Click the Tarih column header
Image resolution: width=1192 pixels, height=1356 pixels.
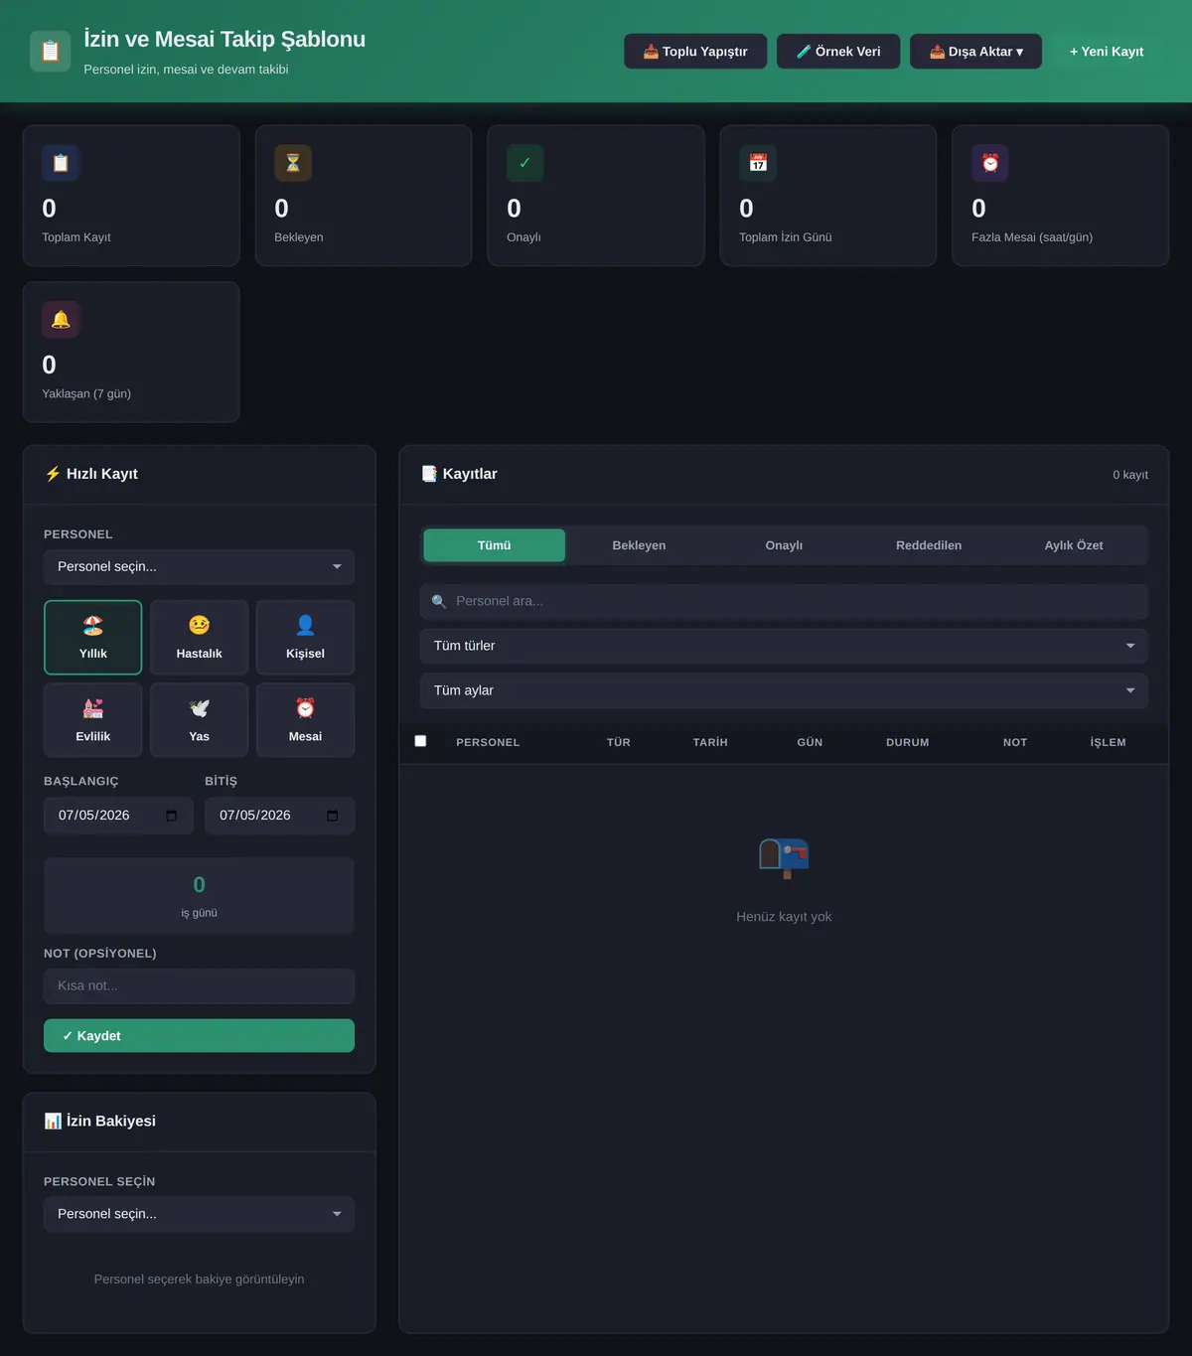pos(710,742)
